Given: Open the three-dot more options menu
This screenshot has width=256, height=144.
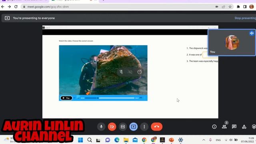Looking at the screenshot, I should (144, 126).
